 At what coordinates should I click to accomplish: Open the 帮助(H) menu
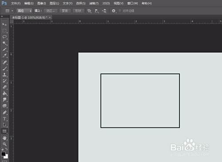coord(147,3)
